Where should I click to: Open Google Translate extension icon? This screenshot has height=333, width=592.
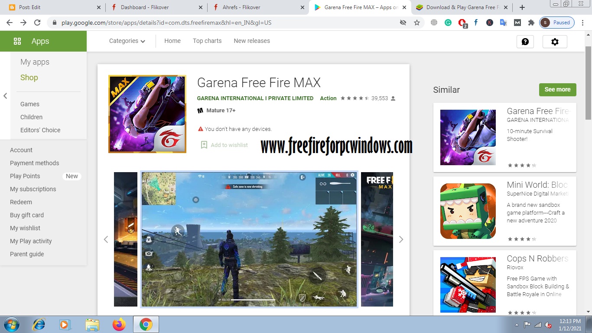tap(503, 23)
